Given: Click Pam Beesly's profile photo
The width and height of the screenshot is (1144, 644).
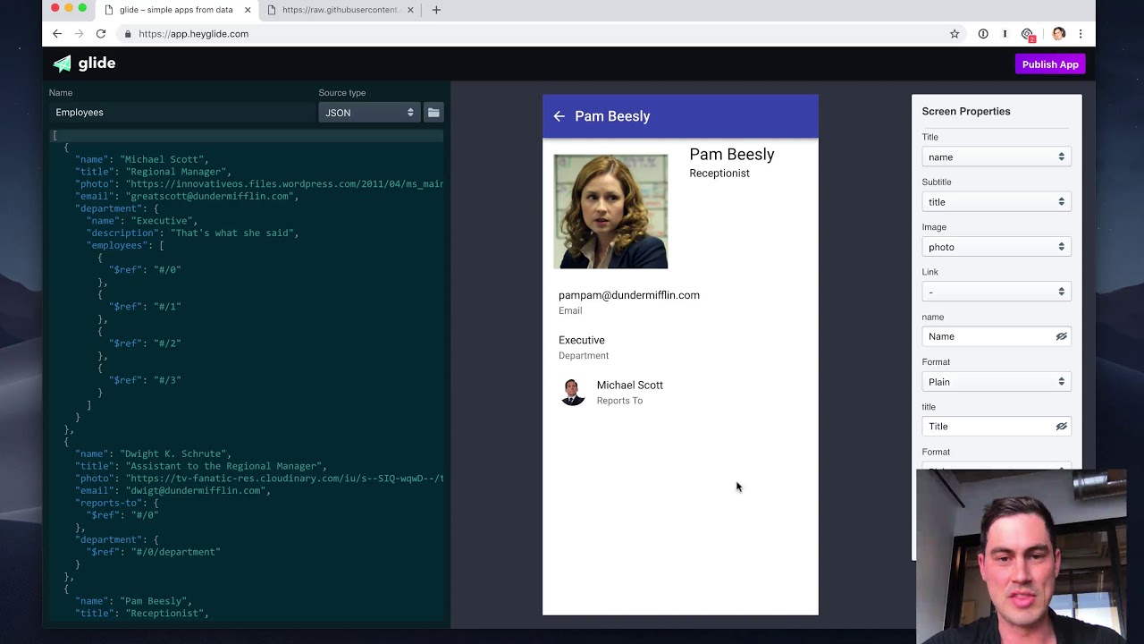Looking at the screenshot, I should [610, 211].
